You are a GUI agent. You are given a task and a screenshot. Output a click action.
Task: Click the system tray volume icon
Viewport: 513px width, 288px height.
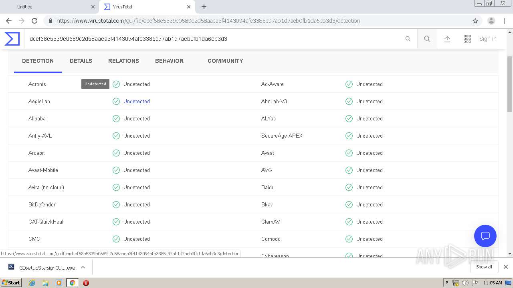(465, 283)
